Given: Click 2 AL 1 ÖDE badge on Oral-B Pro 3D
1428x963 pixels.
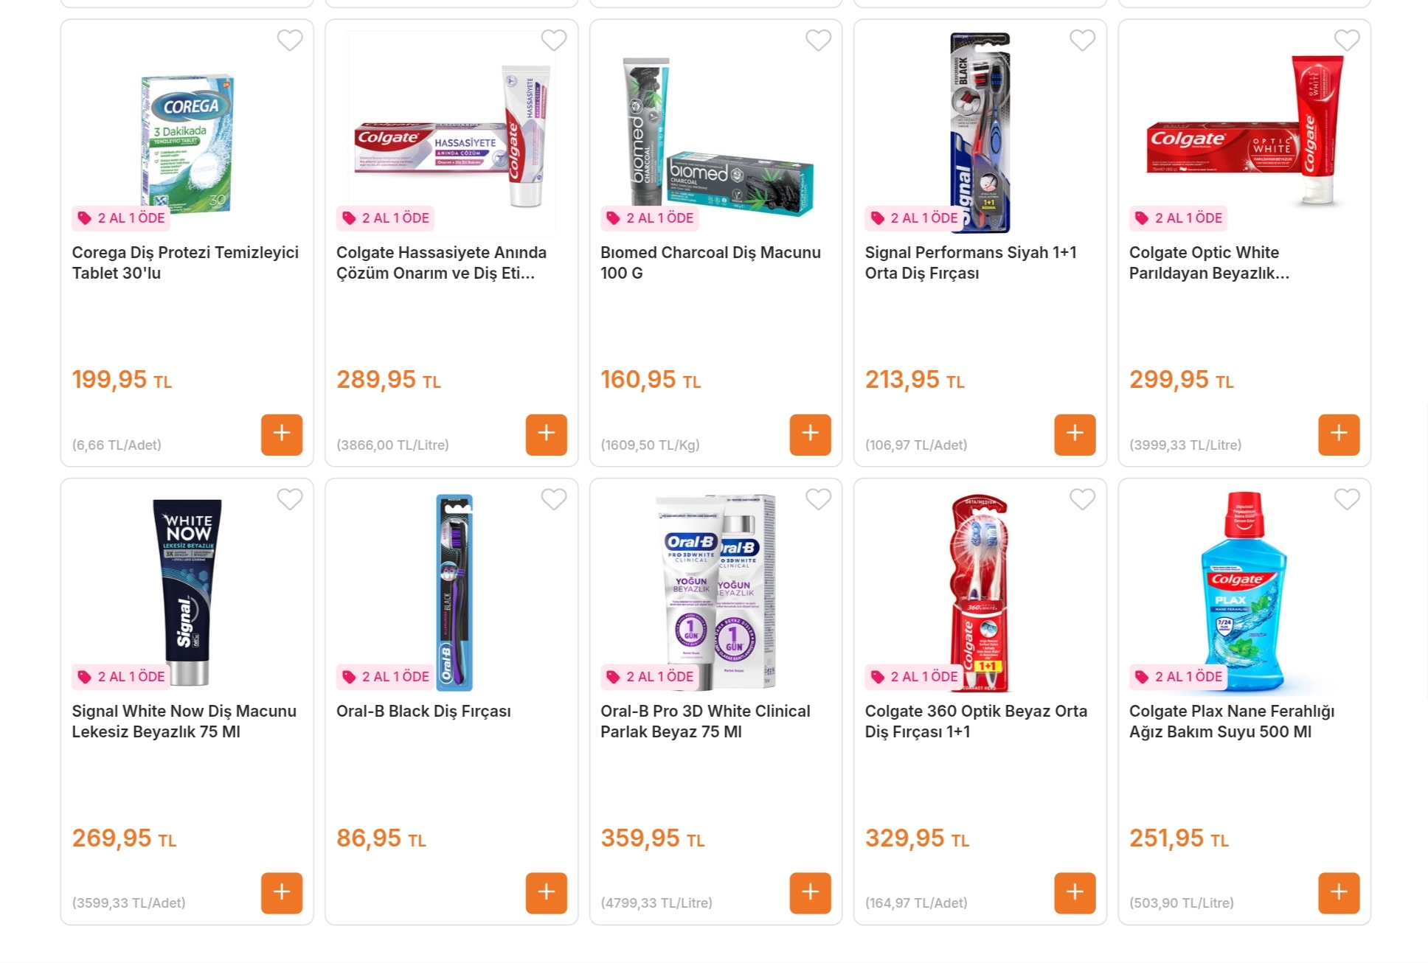Looking at the screenshot, I should pyautogui.click(x=651, y=677).
